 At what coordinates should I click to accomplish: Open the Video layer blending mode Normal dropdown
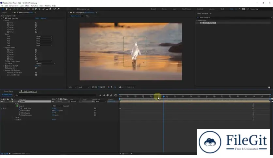point(74,102)
